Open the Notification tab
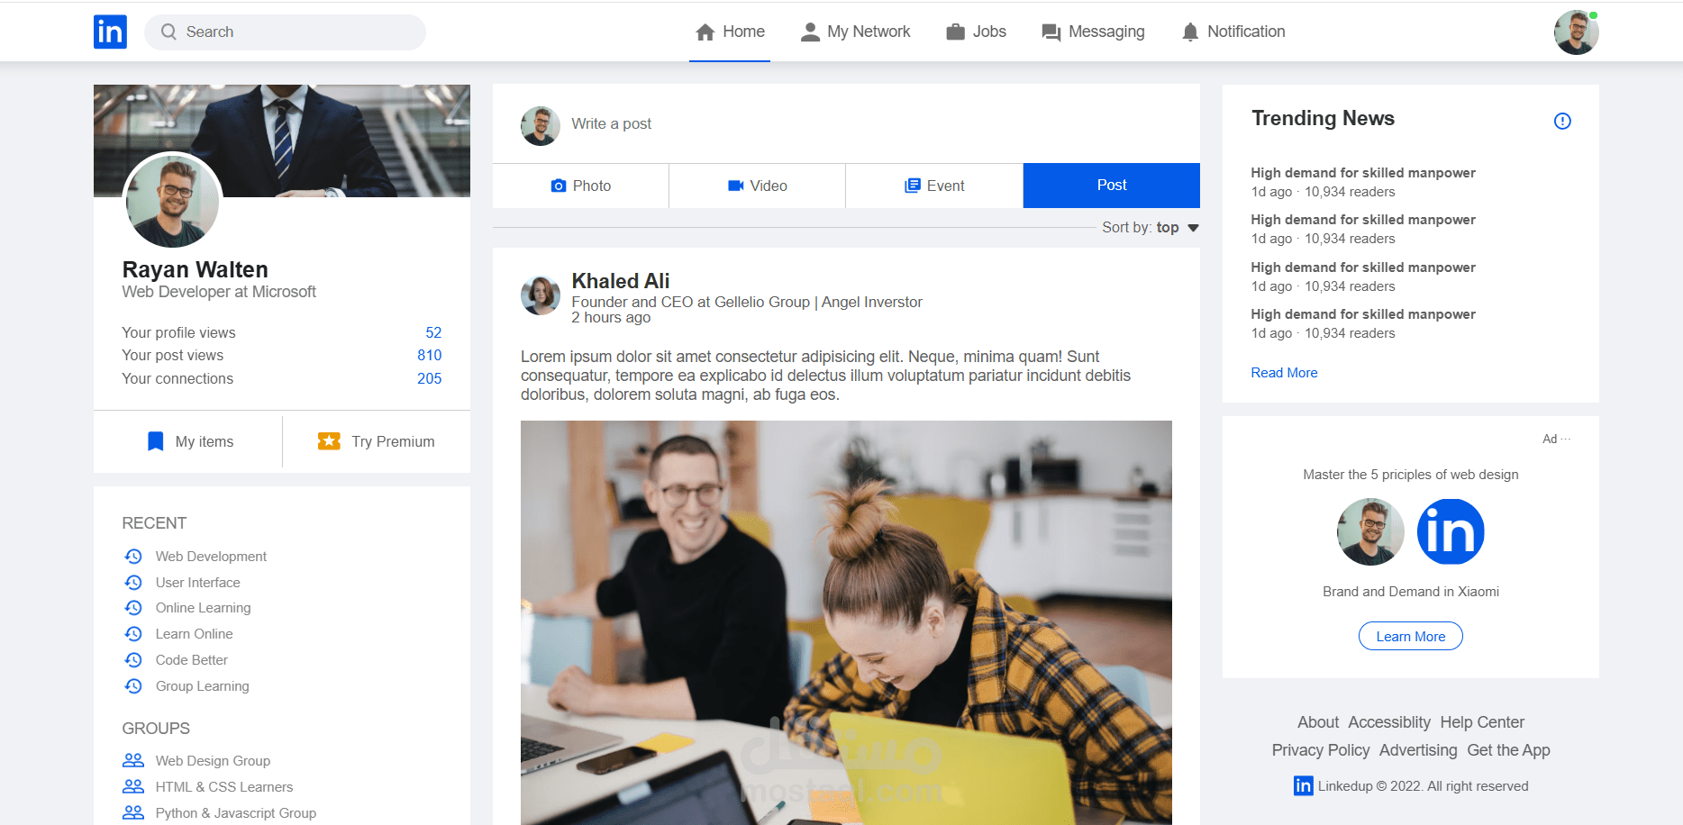The width and height of the screenshot is (1683, 825). point(1233,32)
